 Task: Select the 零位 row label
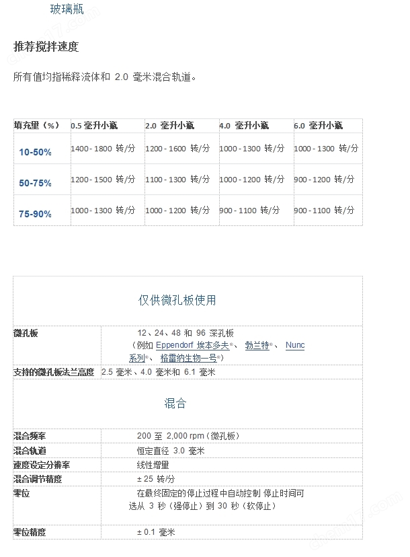(22, 493)
